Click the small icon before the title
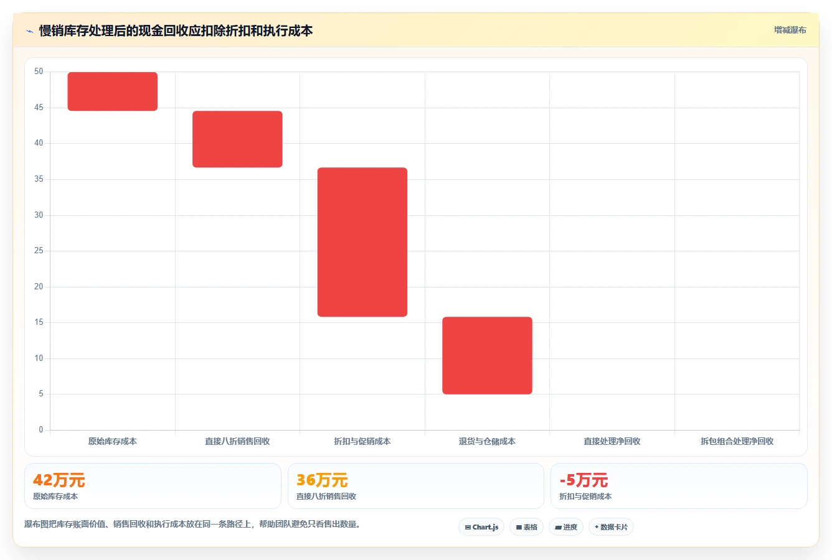This screenshot has height=560, width=832. [x=29, y=31]
